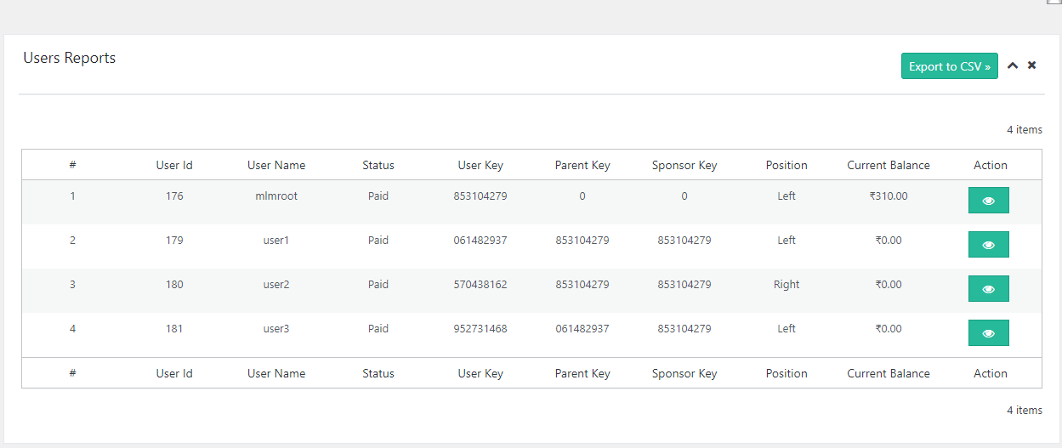Collapse the Users Reports panel

pyautogui.click(x=1013, y=65)
